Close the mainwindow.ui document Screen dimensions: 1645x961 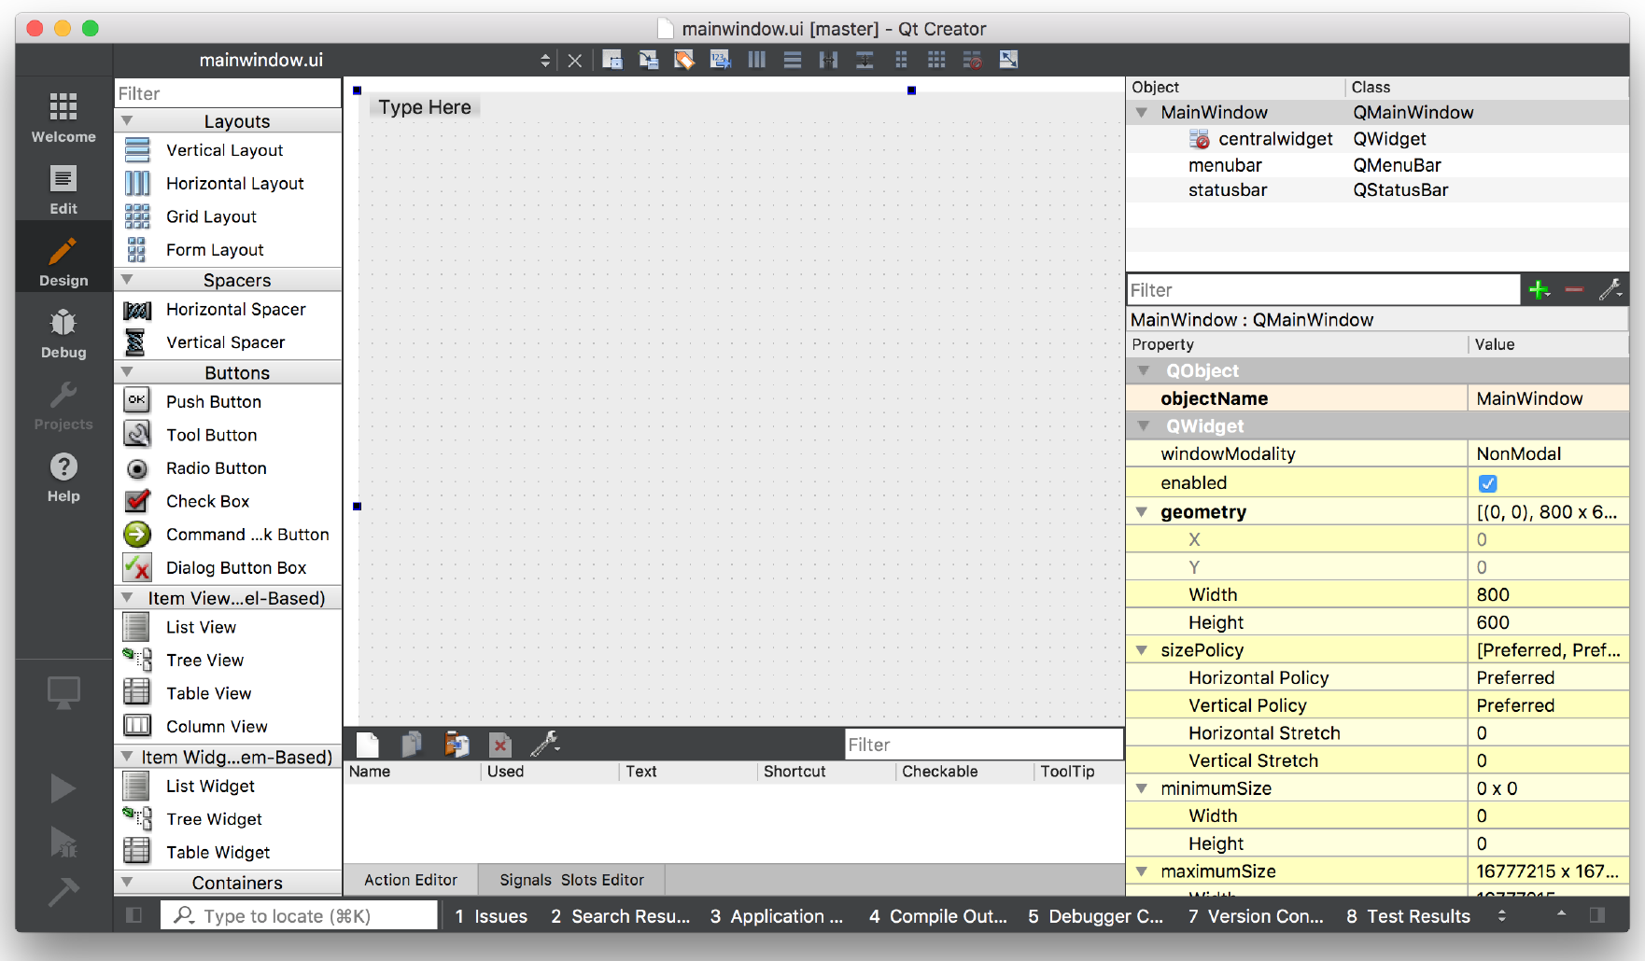tap(575, 61)
